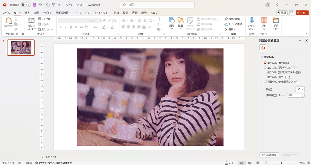Open the 配置 arrange menu
The image size is (311, 165).
click(180, 24)
